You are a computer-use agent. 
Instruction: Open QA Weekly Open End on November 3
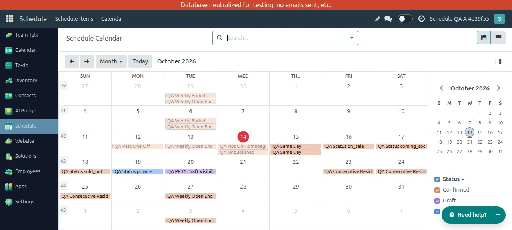190,220
